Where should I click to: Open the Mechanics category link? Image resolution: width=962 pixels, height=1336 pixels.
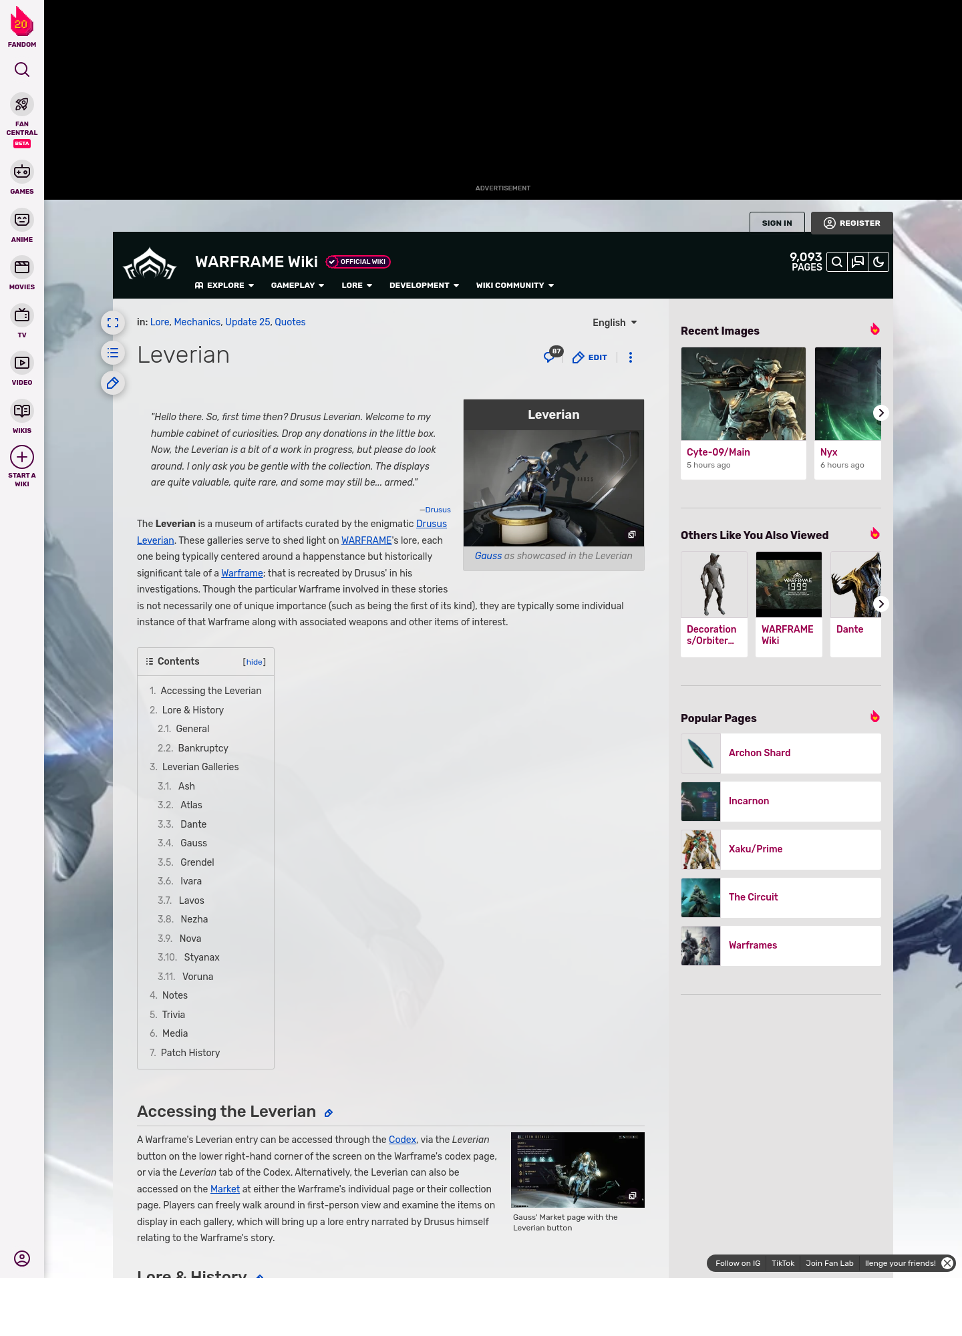(197, 322)
